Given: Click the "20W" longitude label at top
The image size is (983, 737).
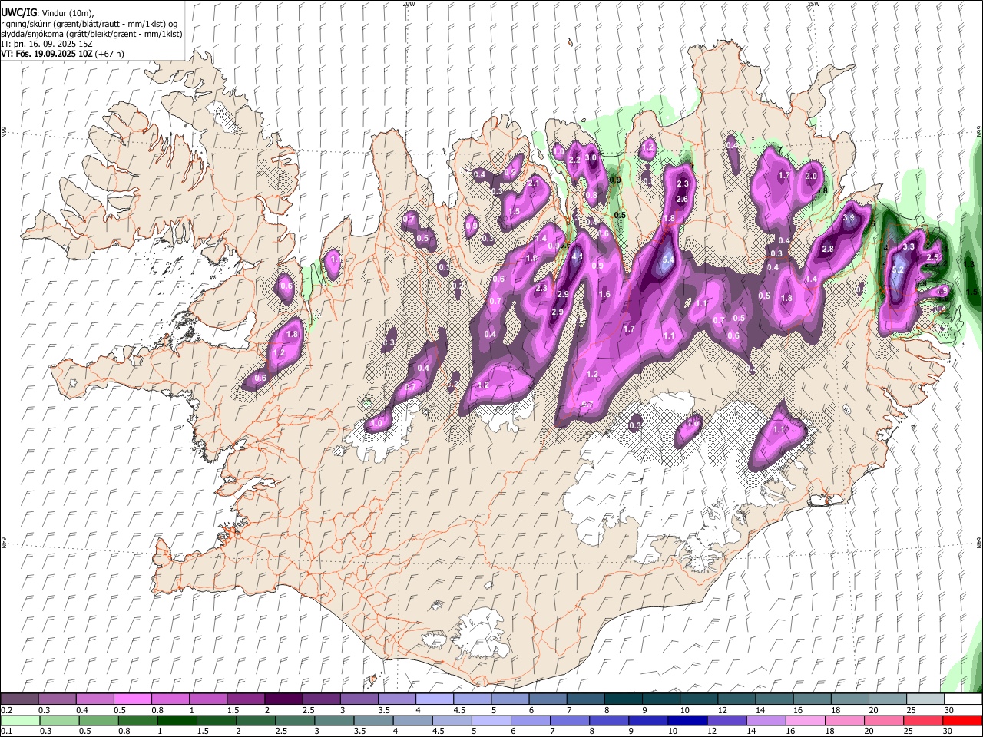Looking at the screenshot, I should coord(409,4).
